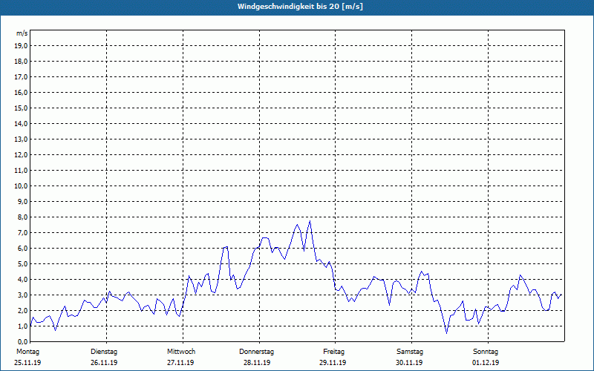Click the y-axis label '3,0'

(22, 295)
